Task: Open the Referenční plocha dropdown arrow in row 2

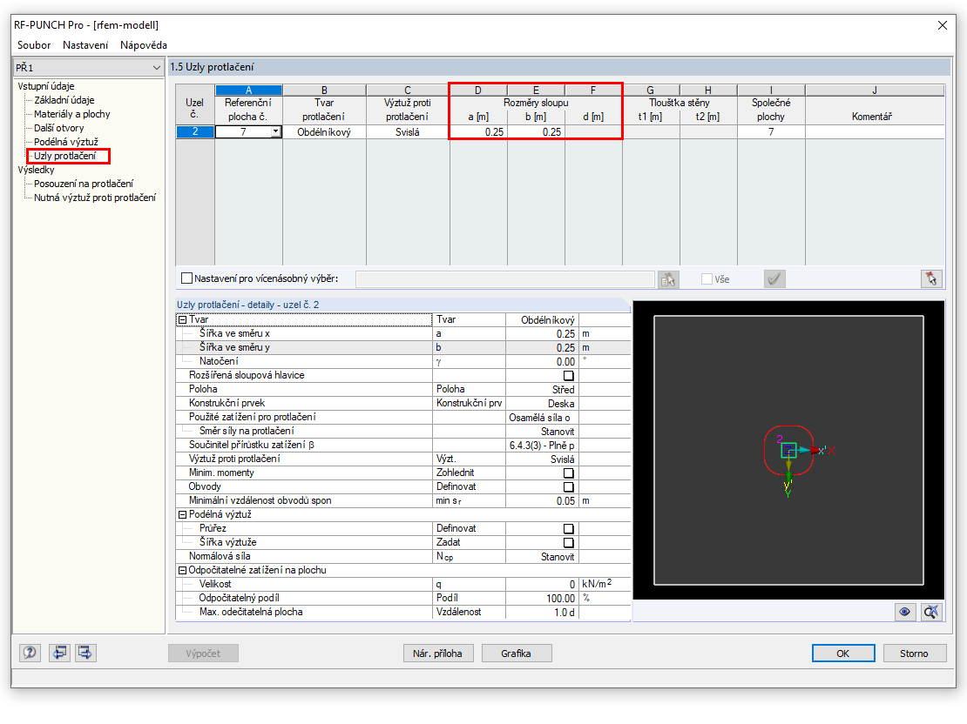Action: coord(275,132)
